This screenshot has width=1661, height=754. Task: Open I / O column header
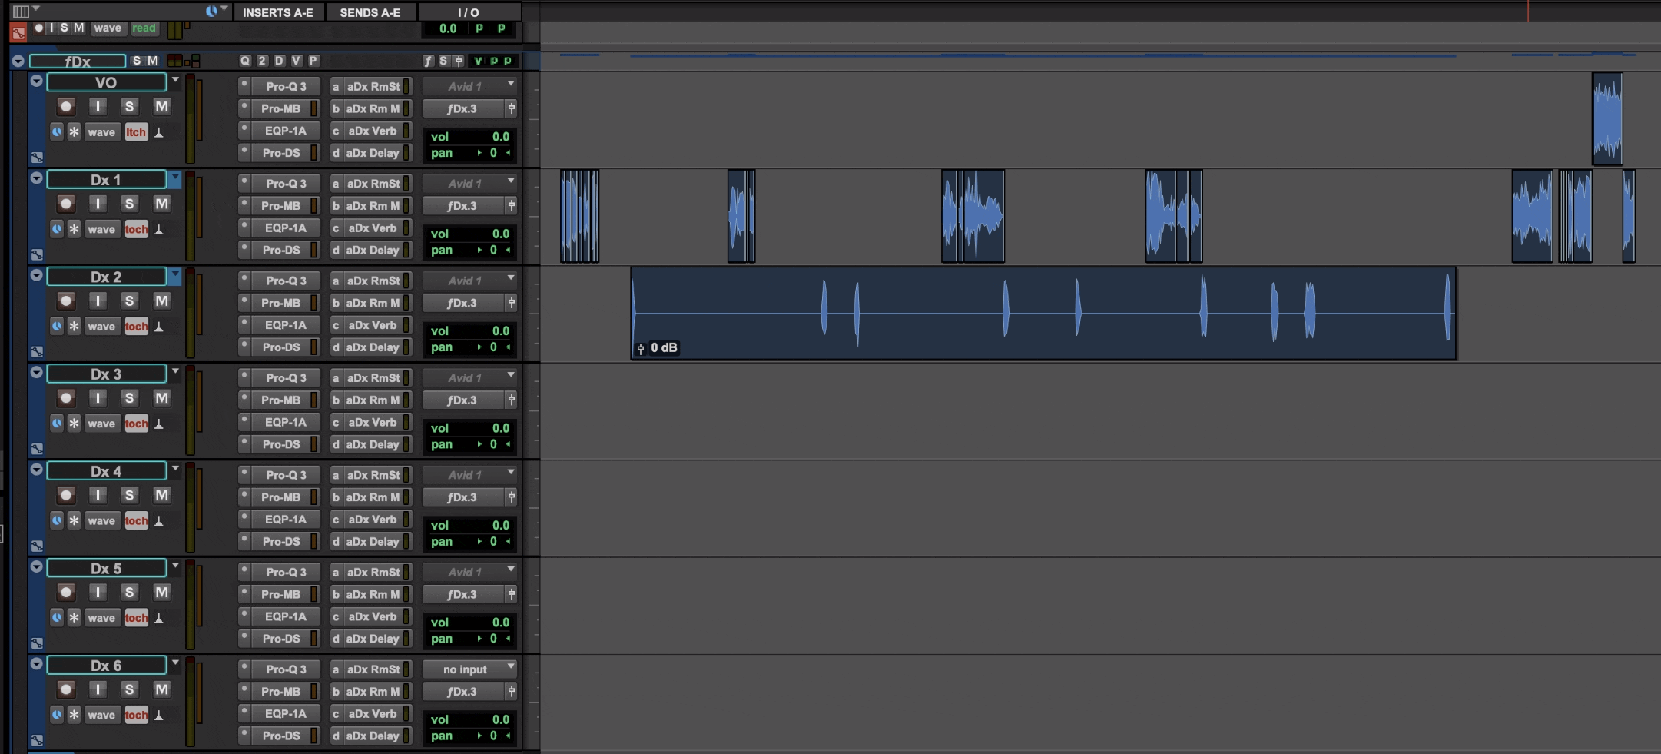pyautogui.click(x=469, y=12)
